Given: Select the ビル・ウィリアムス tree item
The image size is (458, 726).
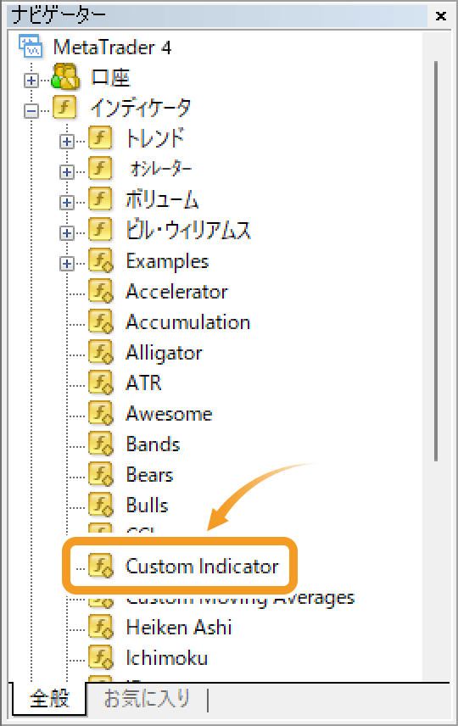Looking at the screenshot, I should (188, 230).
